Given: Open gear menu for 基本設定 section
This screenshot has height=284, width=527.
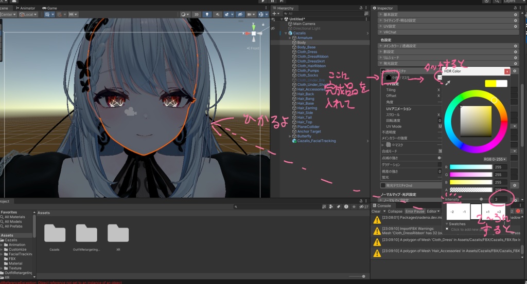Looking at the screenshot, I should (515, 14).
